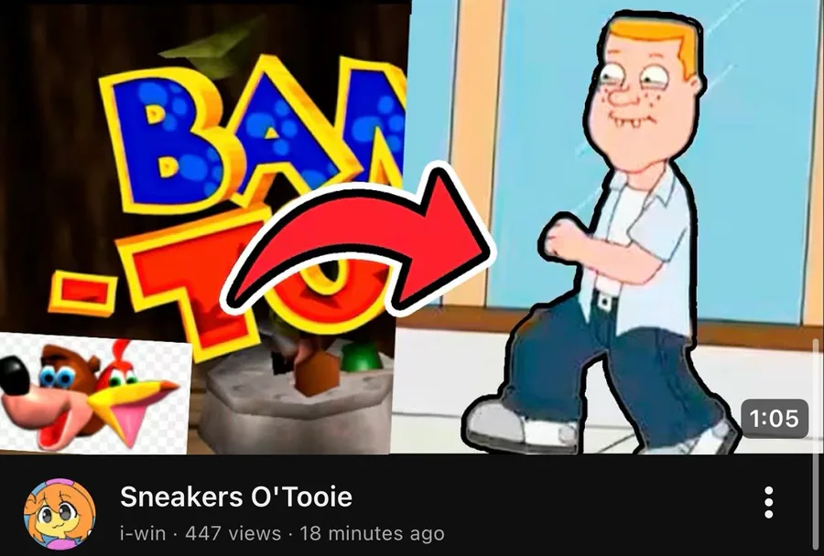Viewport: 824px width, 556px height.
Task: Click the 18 minutes ago timestamp
Action: (372, 533)
